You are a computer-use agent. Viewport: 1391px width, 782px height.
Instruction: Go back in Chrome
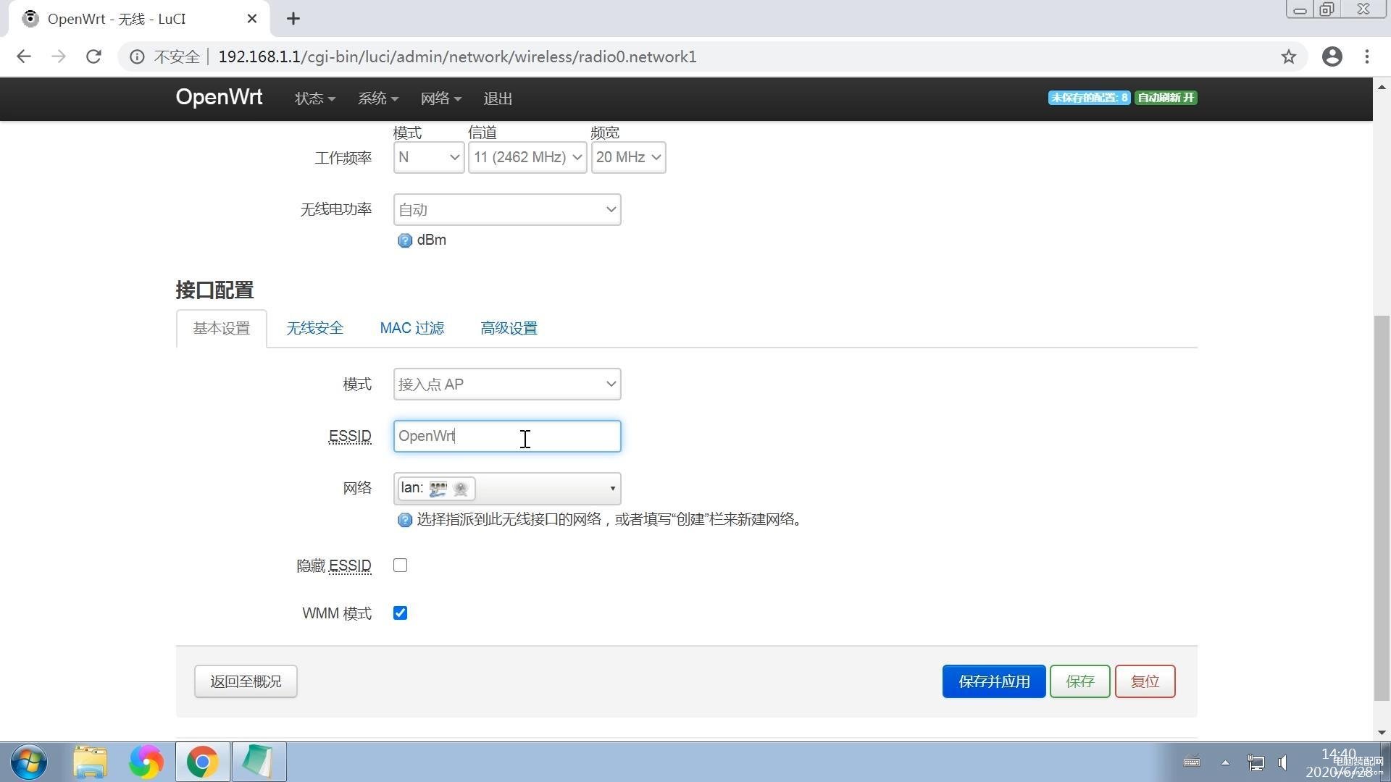pos(24,56)
